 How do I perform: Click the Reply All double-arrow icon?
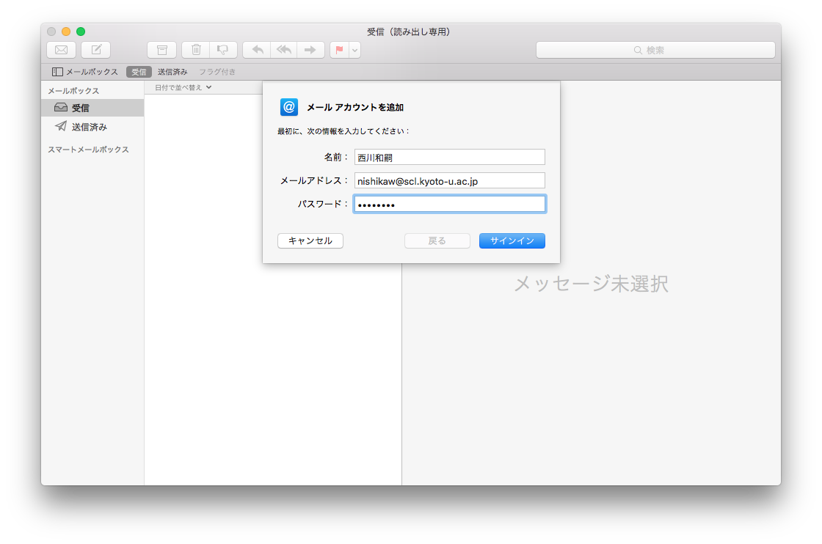[284, 50]
